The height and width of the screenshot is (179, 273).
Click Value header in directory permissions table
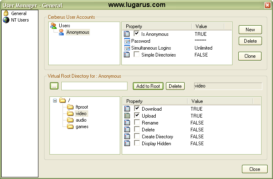(220, 101)
